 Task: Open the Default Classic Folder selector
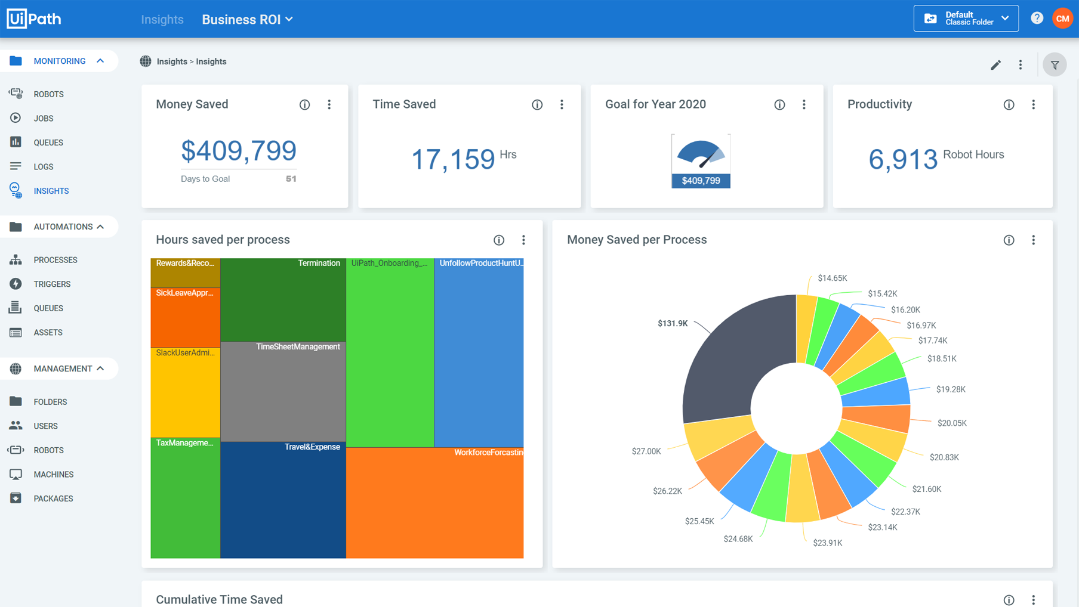click(x=966, y=18)
